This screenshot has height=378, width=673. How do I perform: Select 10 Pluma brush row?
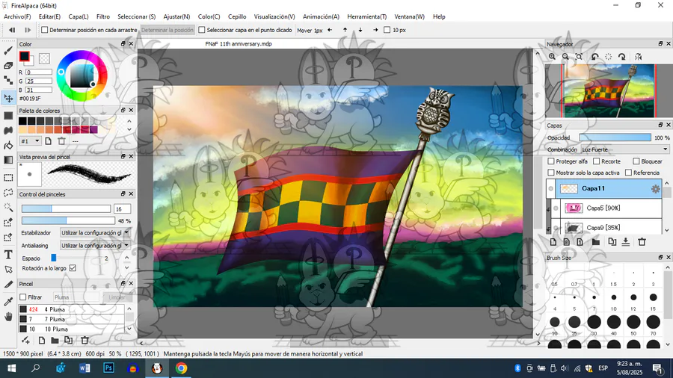click(71, 329)
